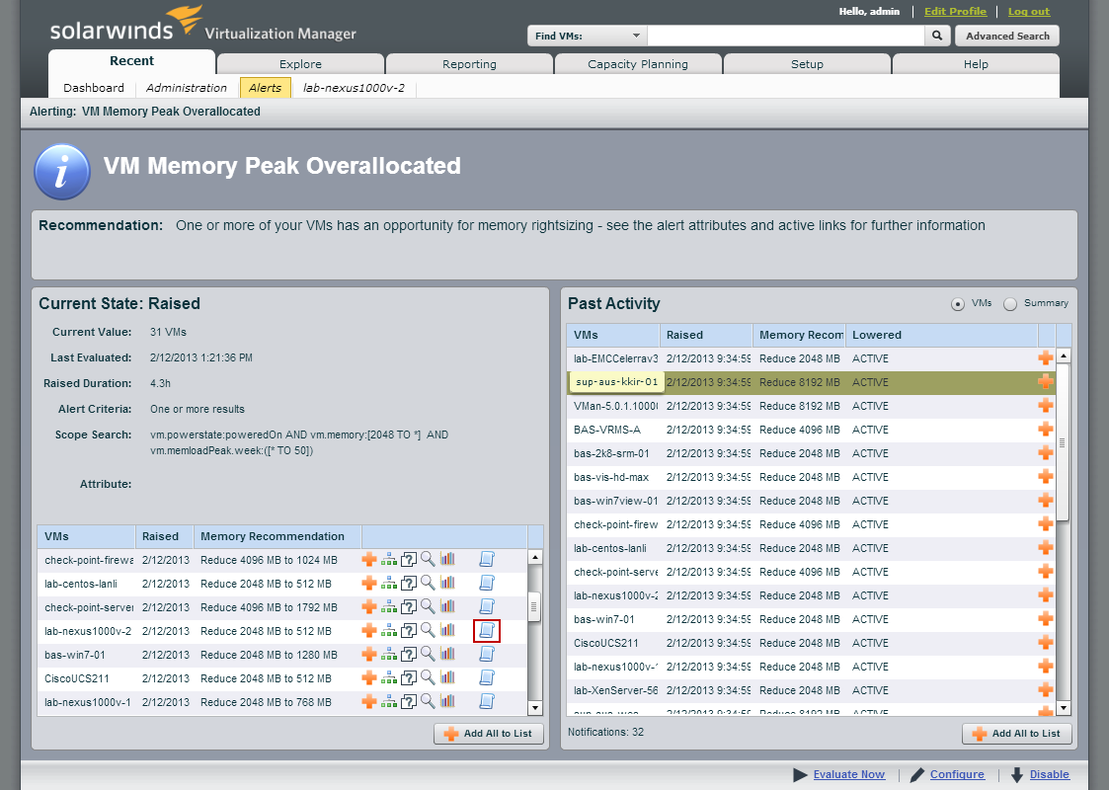The width and height of the screenshot is (1109, 790).
Task: Select the Recent tab
Action: click(131, 61)
